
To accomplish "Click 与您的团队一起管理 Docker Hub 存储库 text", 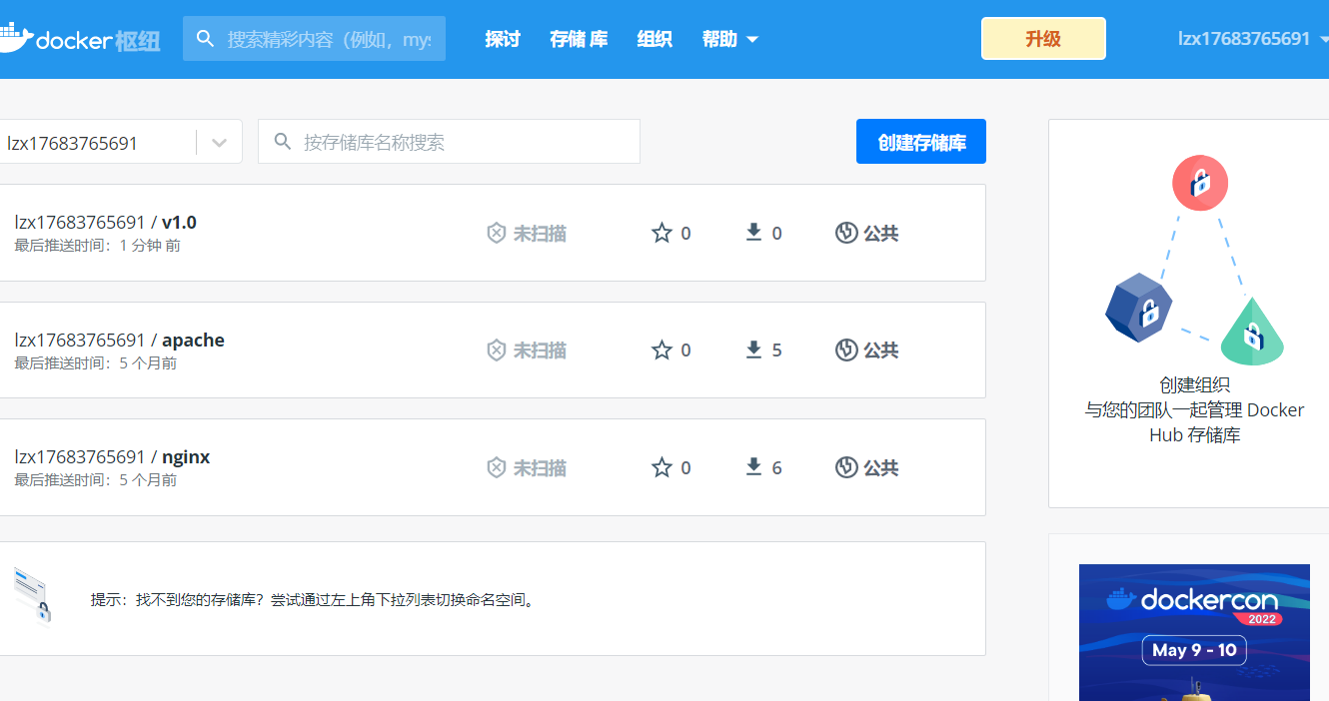I will [x=1194, y=422].
